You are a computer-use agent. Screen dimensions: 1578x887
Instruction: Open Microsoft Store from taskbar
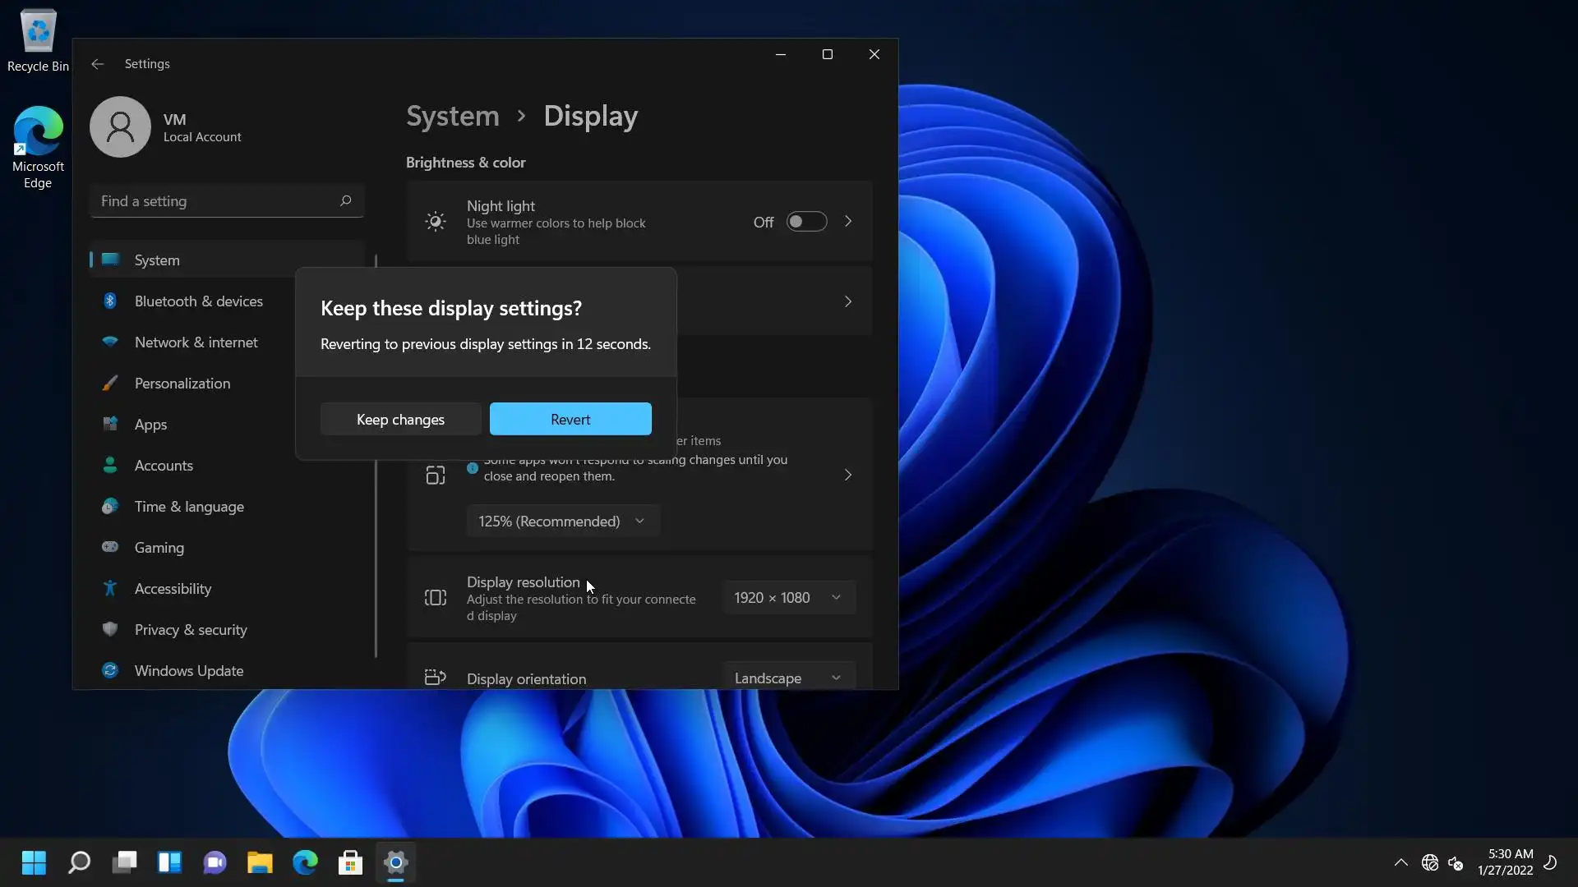pos(350,862)
